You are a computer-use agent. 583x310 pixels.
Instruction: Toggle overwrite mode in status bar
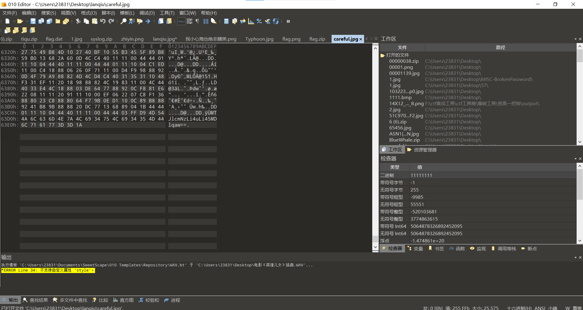[x=577, y=308]
